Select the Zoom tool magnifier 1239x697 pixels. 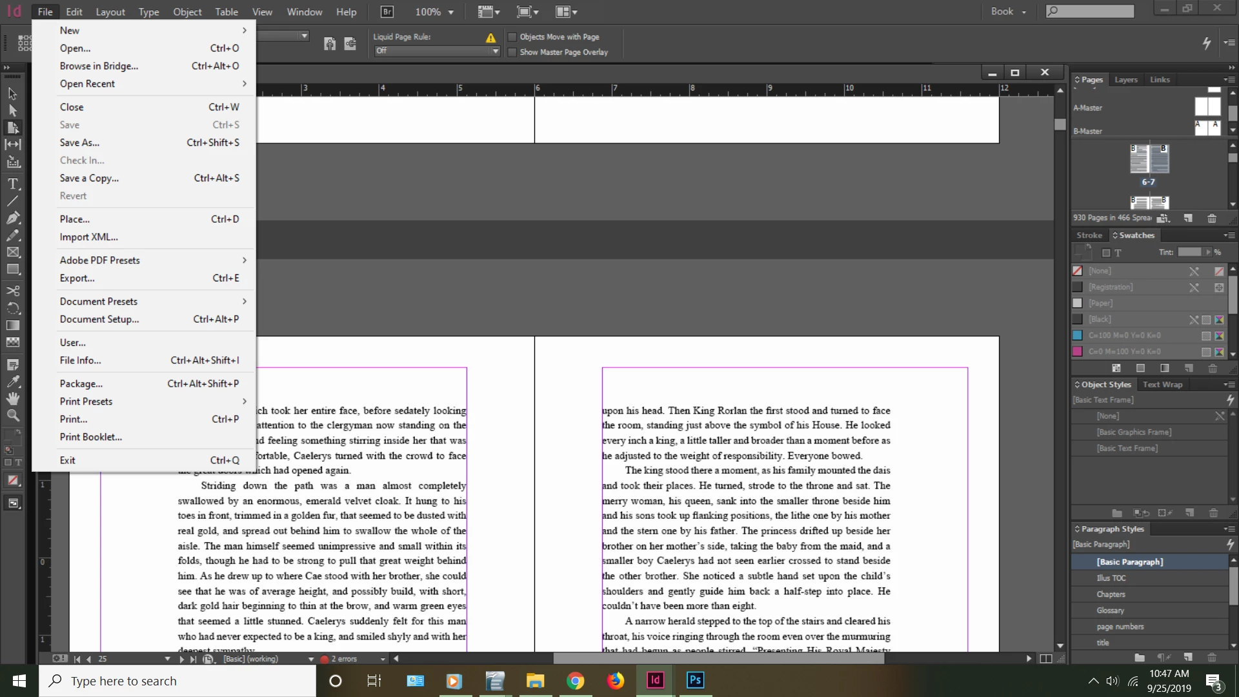tap(13, 416)
